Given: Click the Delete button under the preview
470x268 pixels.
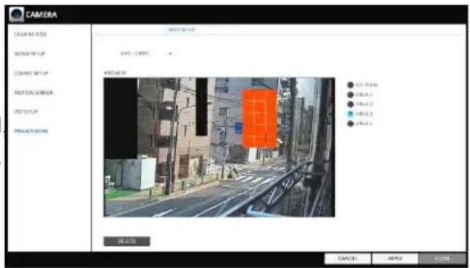Looking at the screenshot, I should pyautogui.click(x=127, y=241).
